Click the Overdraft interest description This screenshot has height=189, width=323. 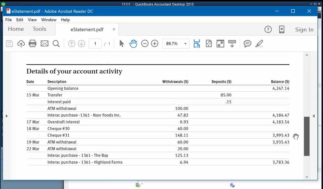(x=64, y=122)
